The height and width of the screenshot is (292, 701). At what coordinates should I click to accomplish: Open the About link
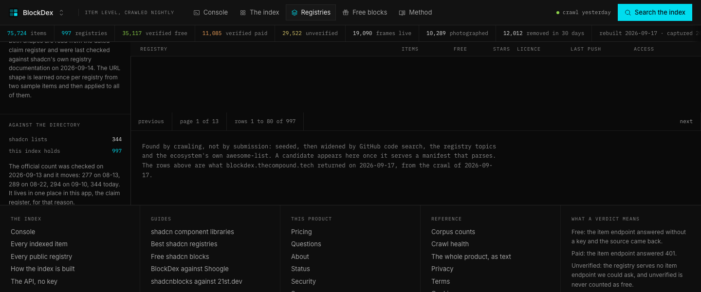coord(300,257)
